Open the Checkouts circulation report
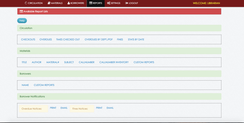The height and width of the screenshot is (123, 244). click(28, 39)
